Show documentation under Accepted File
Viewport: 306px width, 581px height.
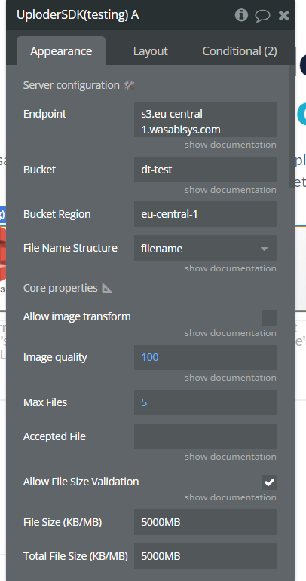point(231,457)
